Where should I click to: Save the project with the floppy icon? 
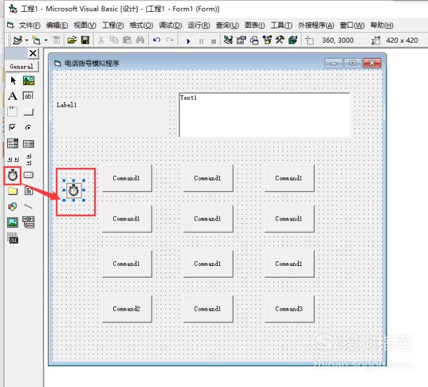point(85,40)
